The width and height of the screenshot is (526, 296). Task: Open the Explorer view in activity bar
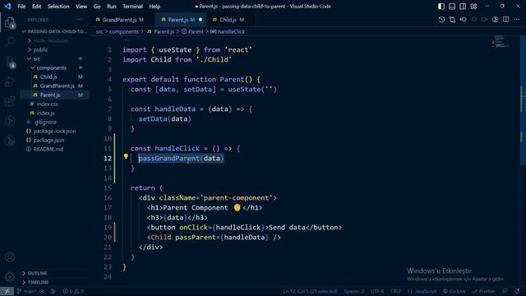10,23
